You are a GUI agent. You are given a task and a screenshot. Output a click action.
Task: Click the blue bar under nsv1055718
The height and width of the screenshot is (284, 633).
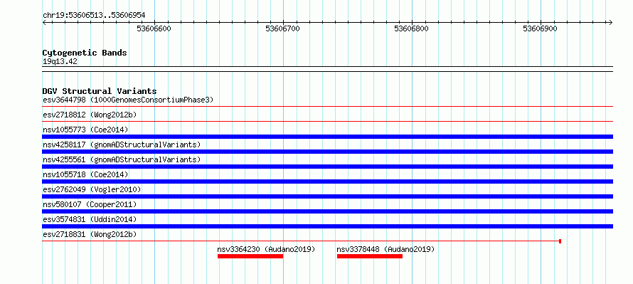tap(327, 182)
